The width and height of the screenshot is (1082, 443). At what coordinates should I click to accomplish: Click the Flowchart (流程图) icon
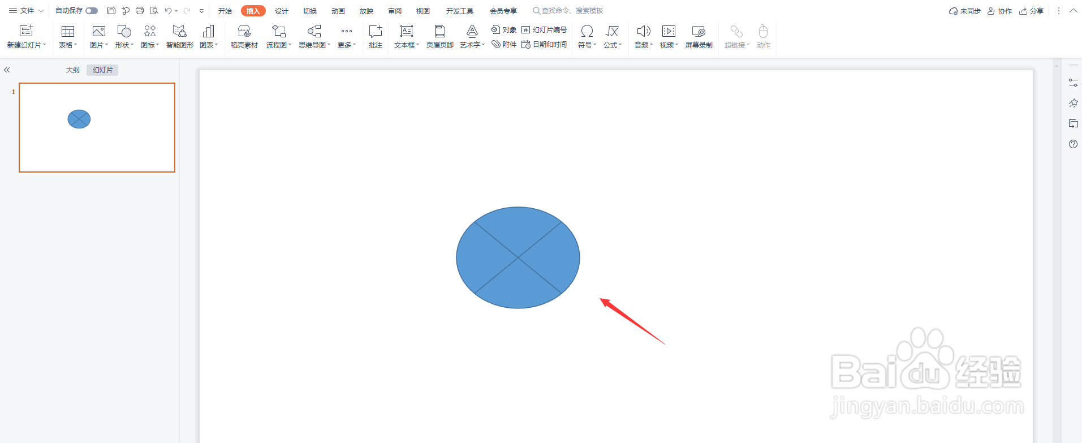(x=279, y=31)
